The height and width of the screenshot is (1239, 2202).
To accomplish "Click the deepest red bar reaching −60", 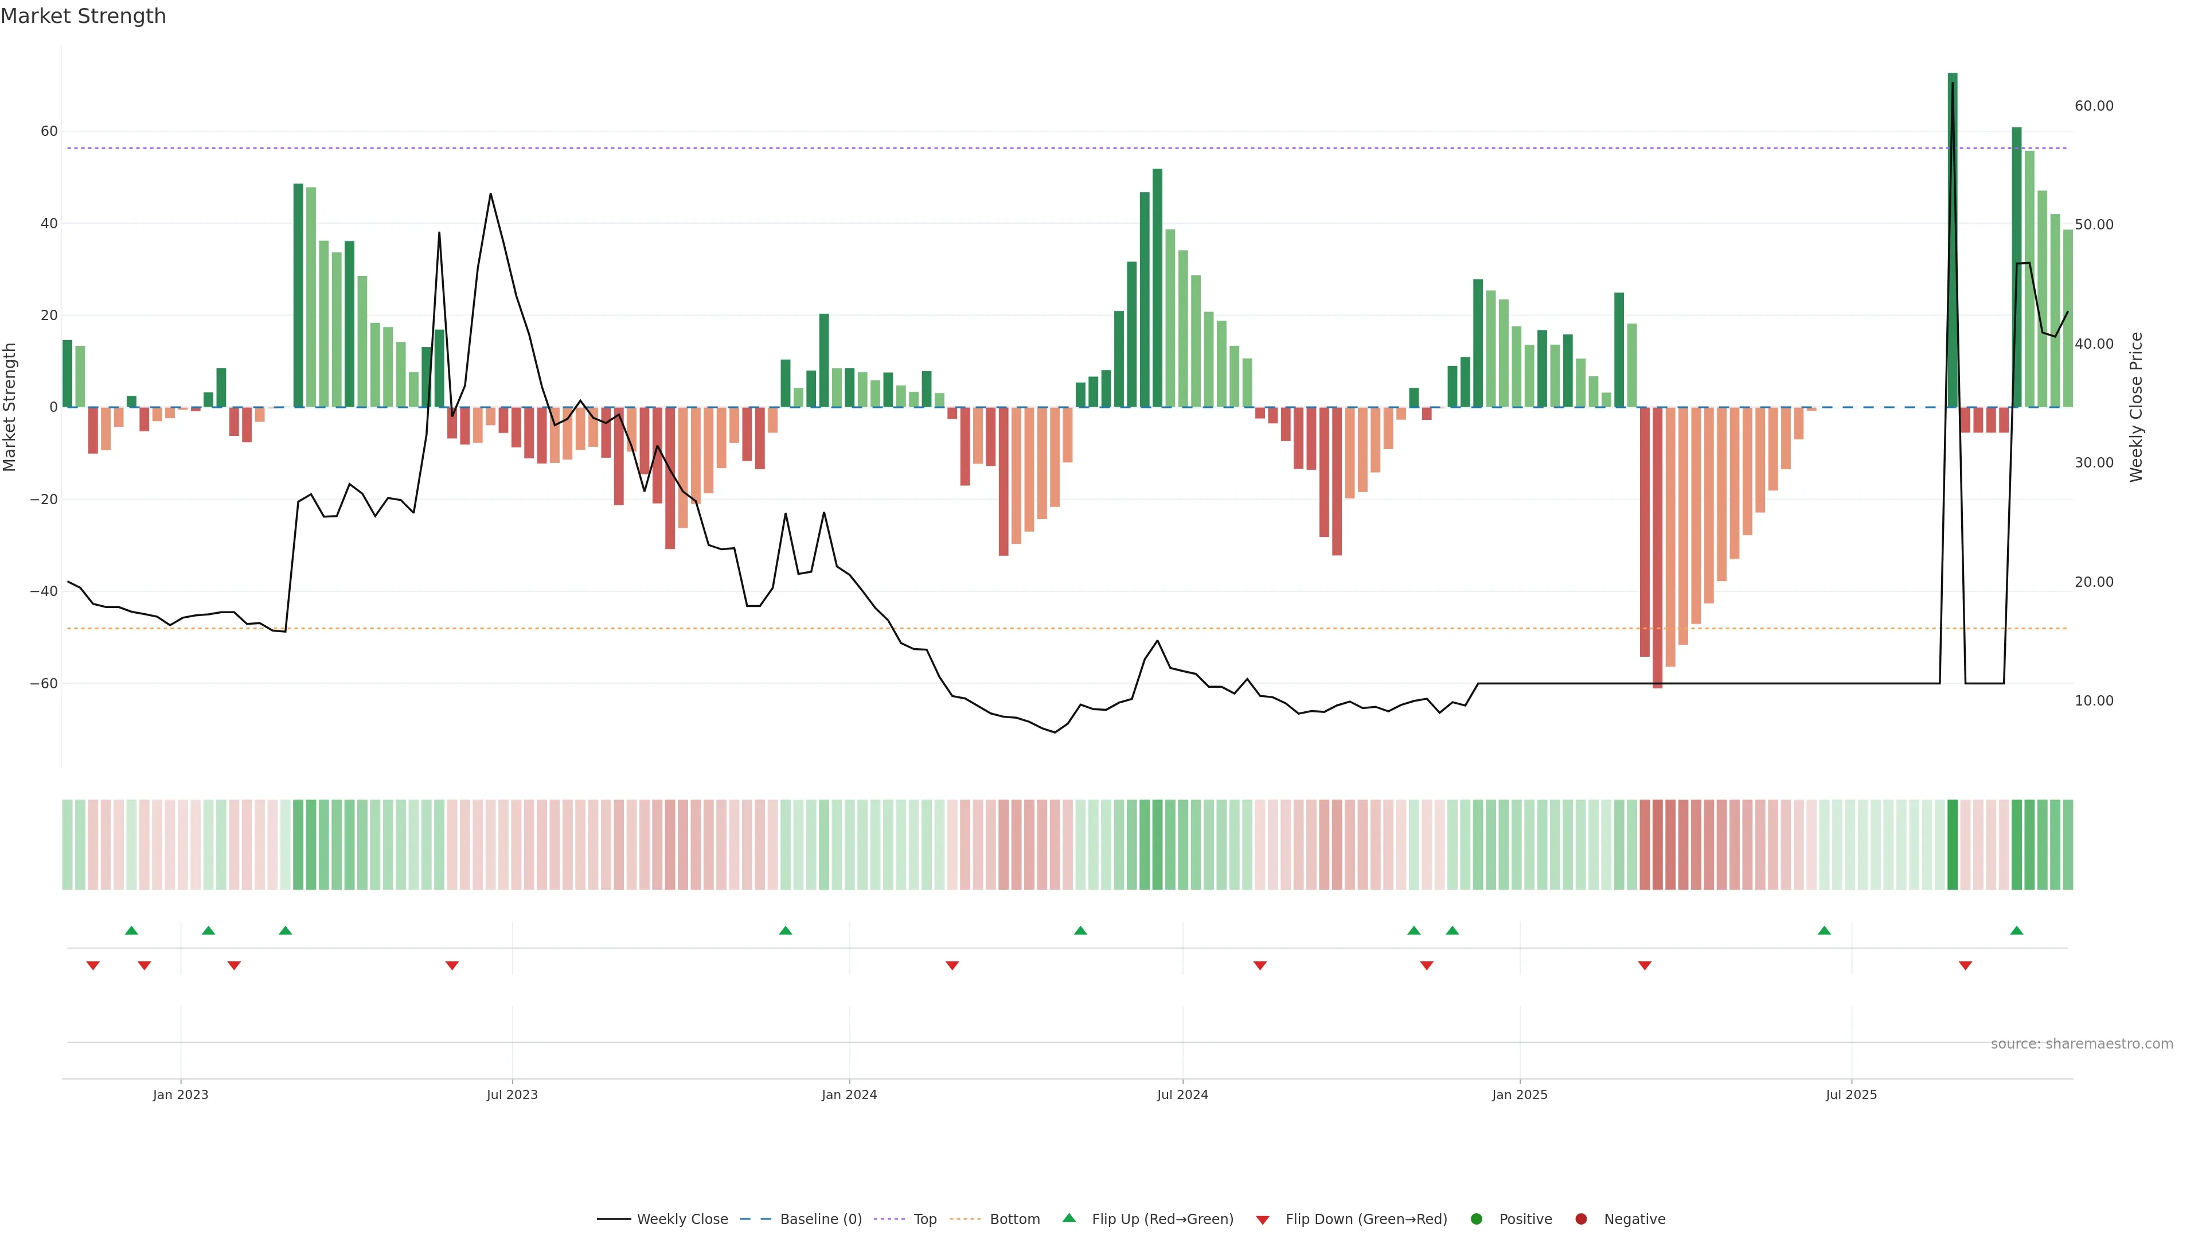I will point(1657,547).
